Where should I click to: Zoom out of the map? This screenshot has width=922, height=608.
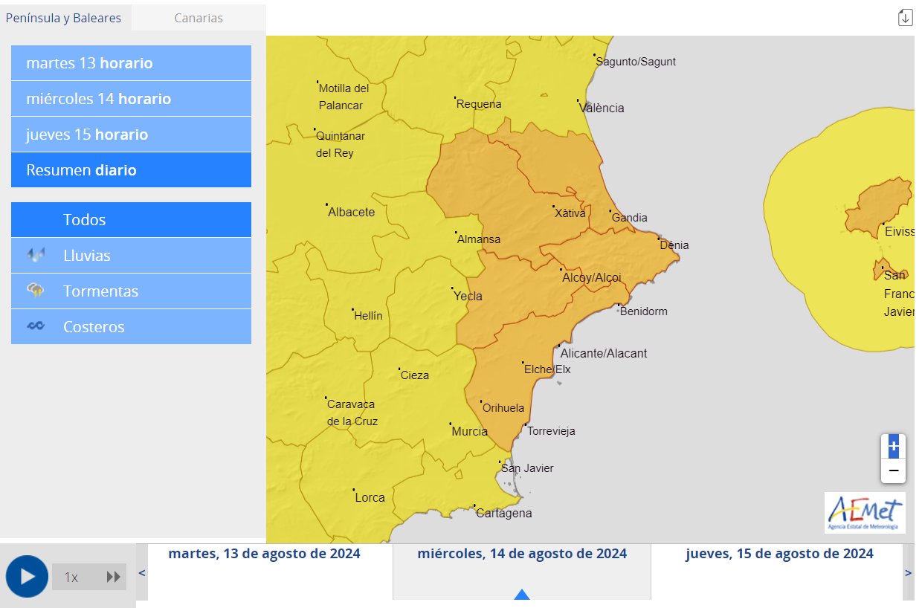tap(893, 470)
